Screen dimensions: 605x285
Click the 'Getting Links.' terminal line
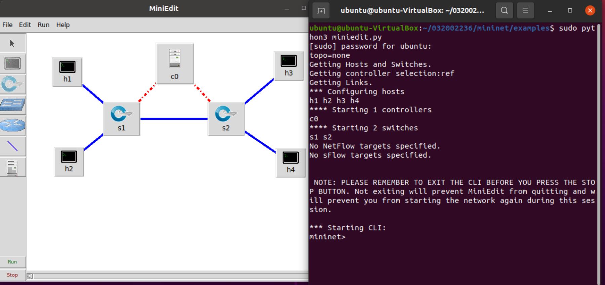(340, 83)
